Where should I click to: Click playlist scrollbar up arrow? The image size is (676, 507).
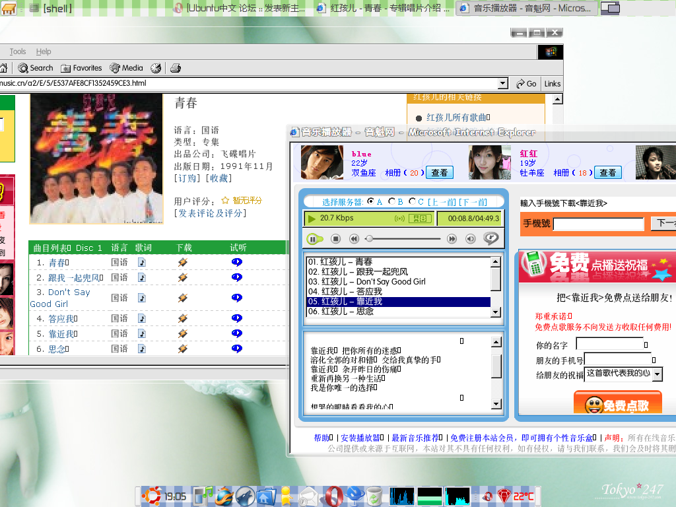(x=496, y=261)
